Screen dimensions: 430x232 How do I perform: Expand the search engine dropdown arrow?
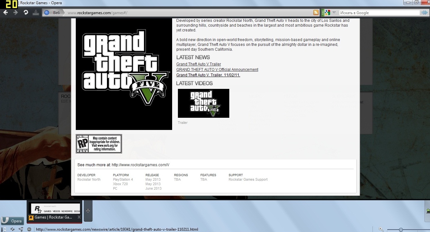coord(334,13)
